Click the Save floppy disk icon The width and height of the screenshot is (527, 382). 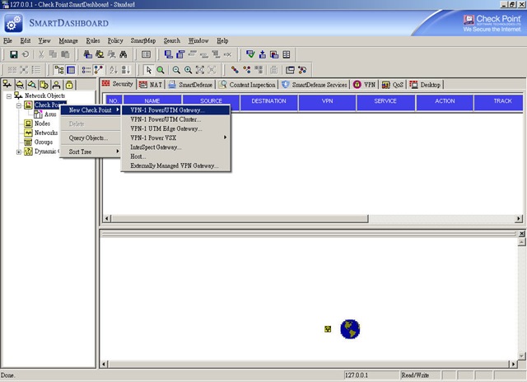(13, 54)
